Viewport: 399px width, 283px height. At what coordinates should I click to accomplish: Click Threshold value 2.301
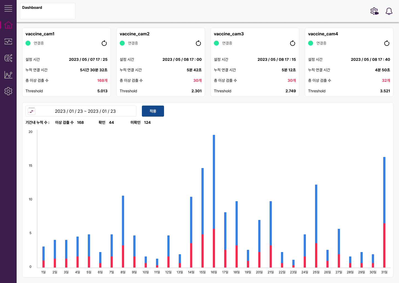pyautogui.click(x=196, y=91)
